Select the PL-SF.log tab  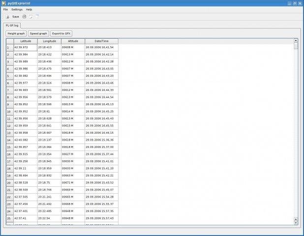[12, 26]
